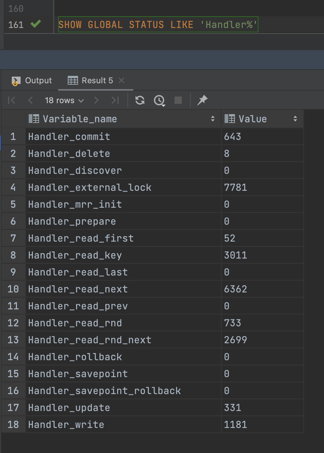The height and width of the screenshot is (453, 324).
Task: Click the SHOW GLOBAL STATUS query text
Action: click(x=158, y=25)
